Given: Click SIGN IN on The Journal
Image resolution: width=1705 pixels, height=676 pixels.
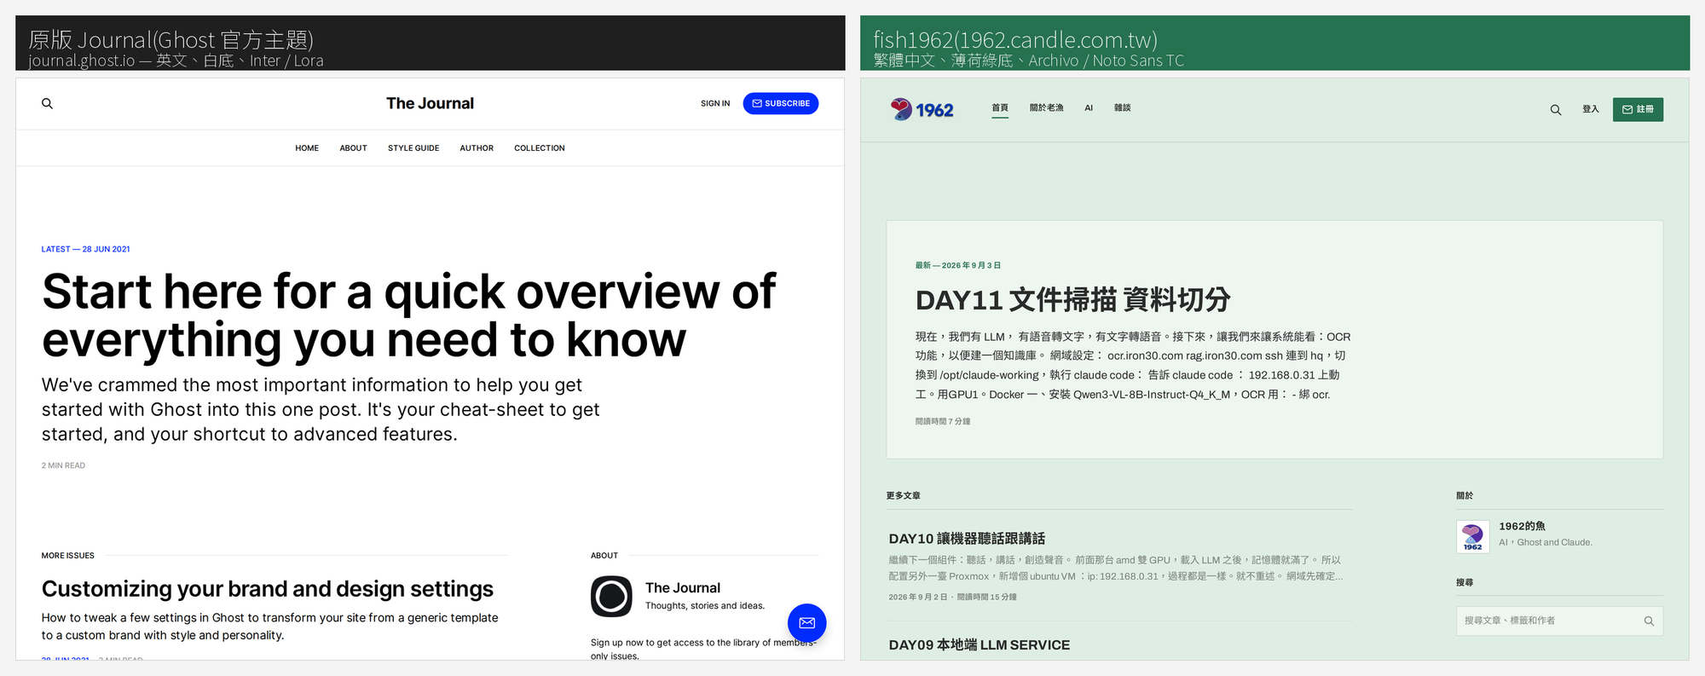Looking at the screenshot, I should tap(715, 103).
